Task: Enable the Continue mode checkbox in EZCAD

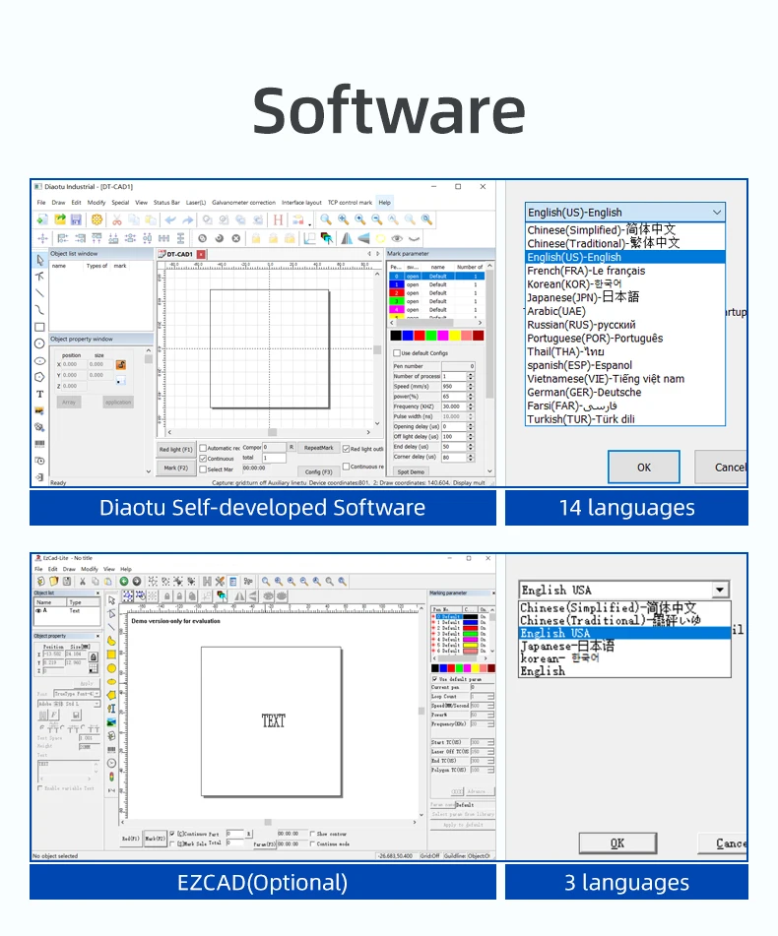Action: click(312, 843)
